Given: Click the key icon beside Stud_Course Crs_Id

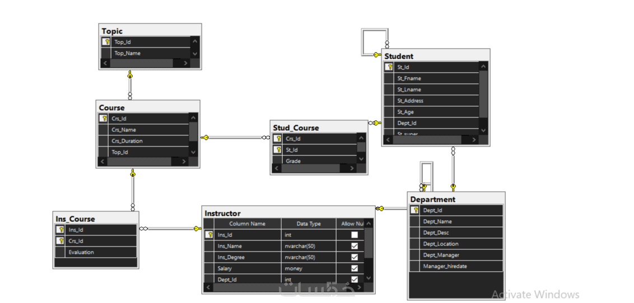Looking at the screenshot, I should pyautogui.click(x=278, y=139).
